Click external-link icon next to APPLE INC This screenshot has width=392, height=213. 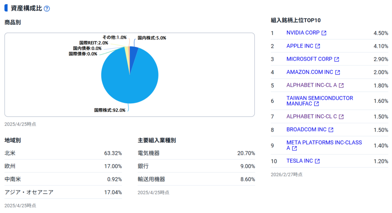(x=317, y=46)
